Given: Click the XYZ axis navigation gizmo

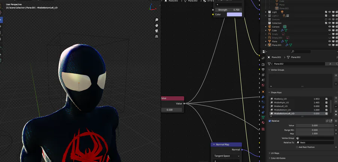Looking at the screenshot, I should pos(152,7).
